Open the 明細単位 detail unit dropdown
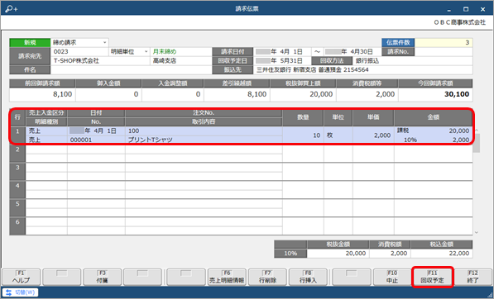This screenshot has height=299, width=494. [x=146, y=51]
